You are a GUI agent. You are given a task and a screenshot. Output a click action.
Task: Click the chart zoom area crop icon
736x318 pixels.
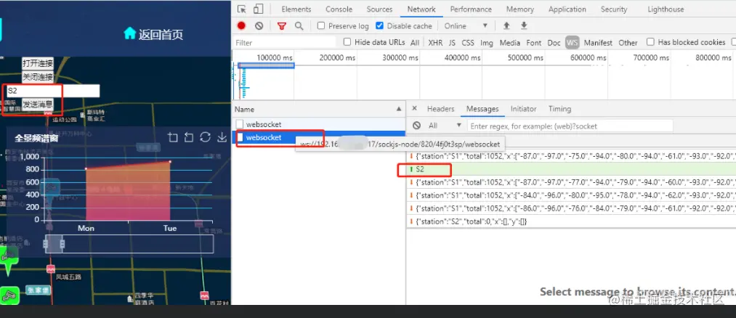tap(173, 137)
